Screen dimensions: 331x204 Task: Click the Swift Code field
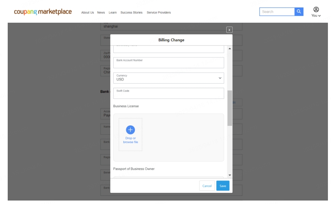click(168, 93)
